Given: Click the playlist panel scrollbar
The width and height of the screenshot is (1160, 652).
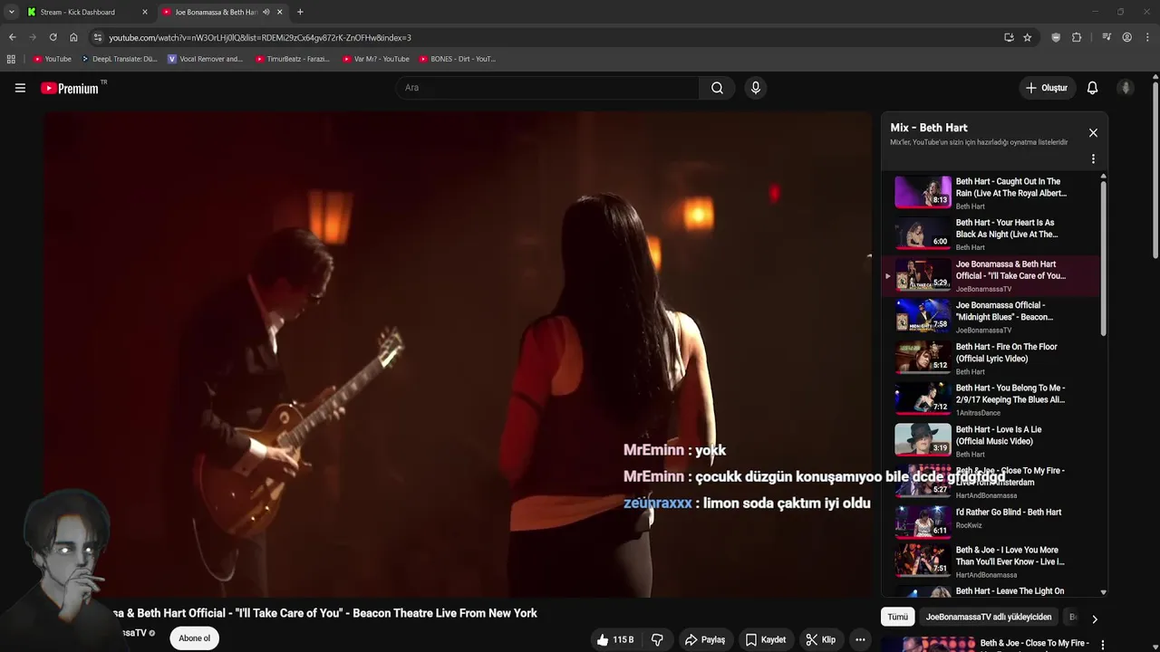Looking at the screenshot, I should (1103, 258).
